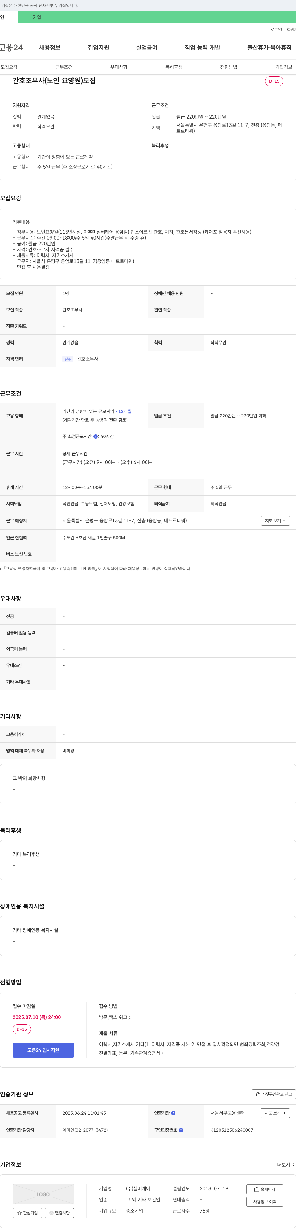Screen dimensions: 296x1228
Task: Click the 월급 220만원 ~ 220만원 이하 cell
Action: (x=238, y=416)
